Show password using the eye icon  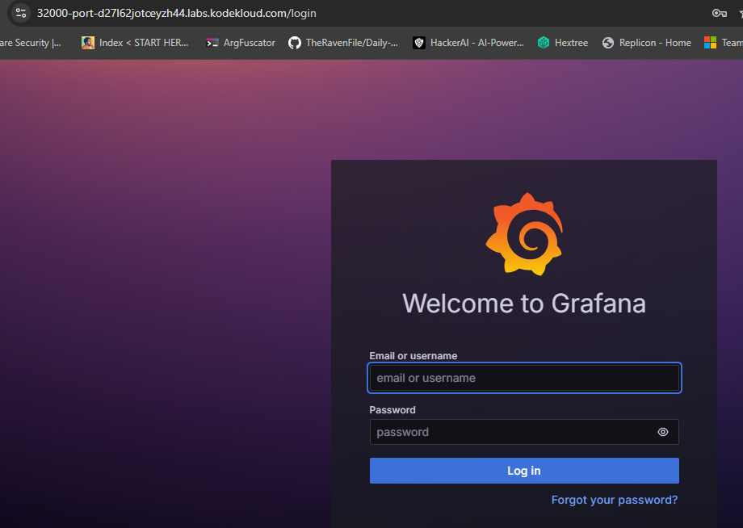(x=663, y=432)
